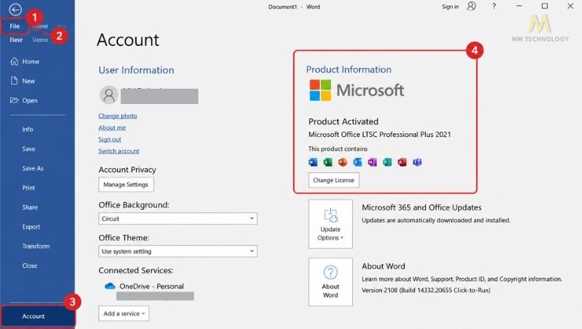Open Help via the question mark icon
This screenshot has height=329, width=582.
click(494, 6)
